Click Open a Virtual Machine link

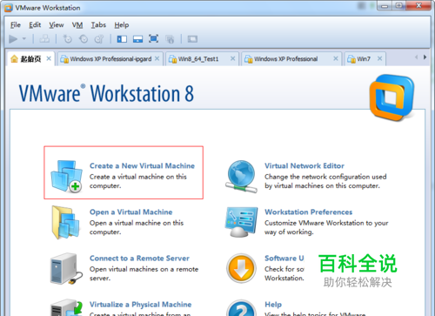[130, 212]
